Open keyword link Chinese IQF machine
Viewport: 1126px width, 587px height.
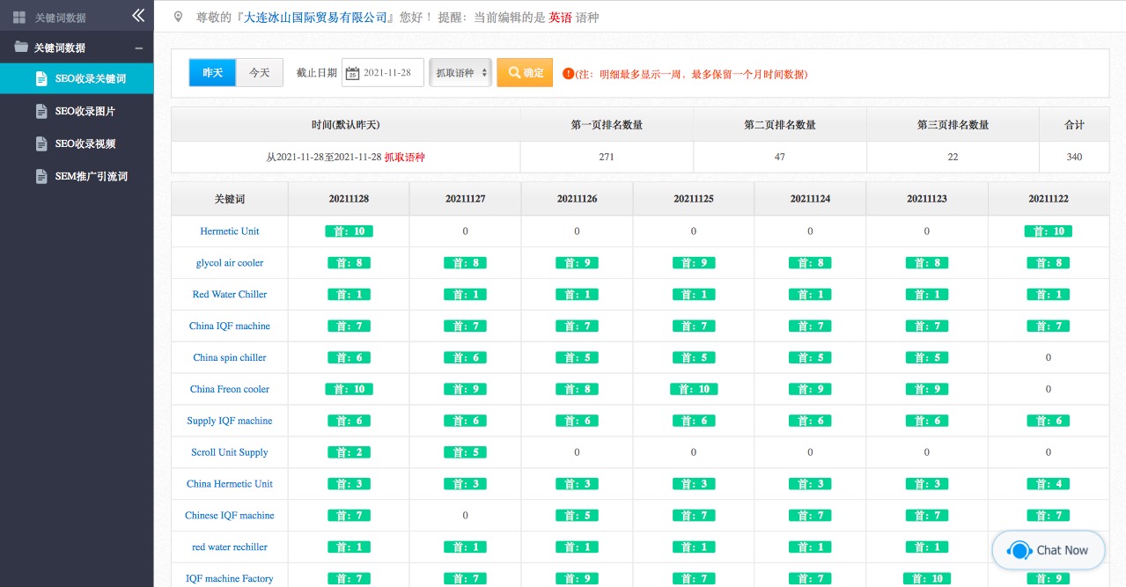pos(230,517)
